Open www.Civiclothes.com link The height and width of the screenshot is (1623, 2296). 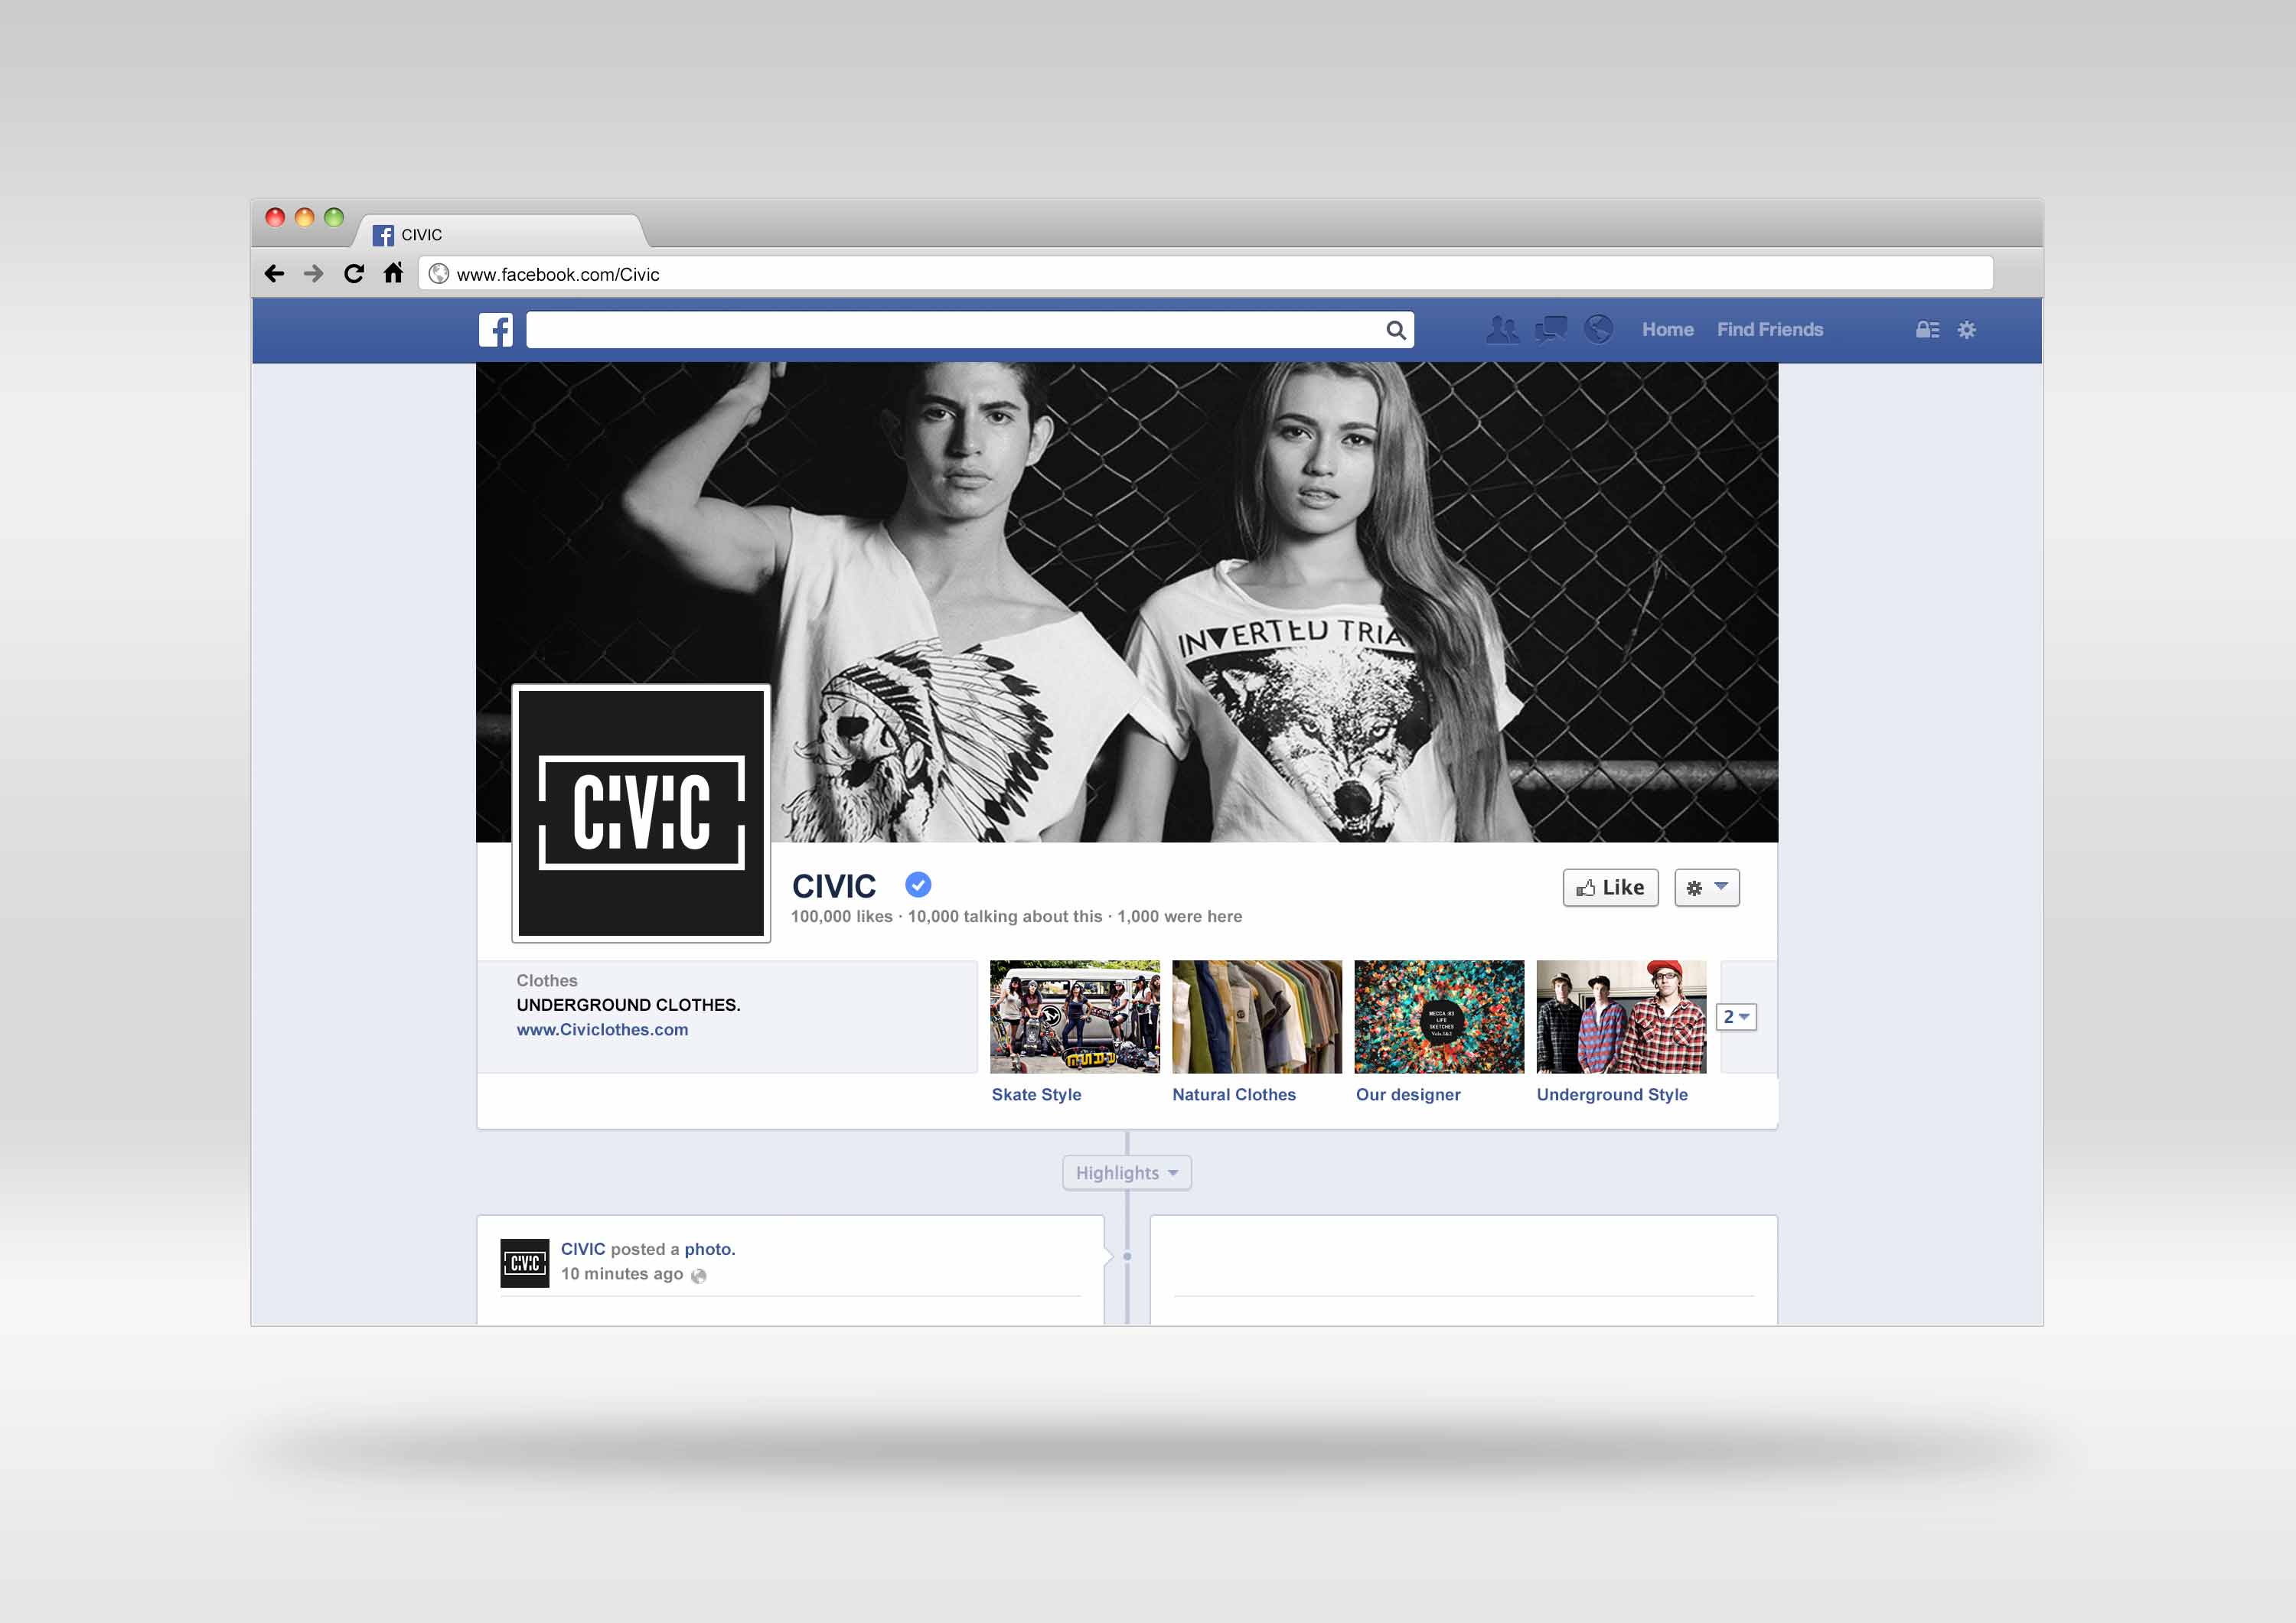click(x=602, y=1030)
